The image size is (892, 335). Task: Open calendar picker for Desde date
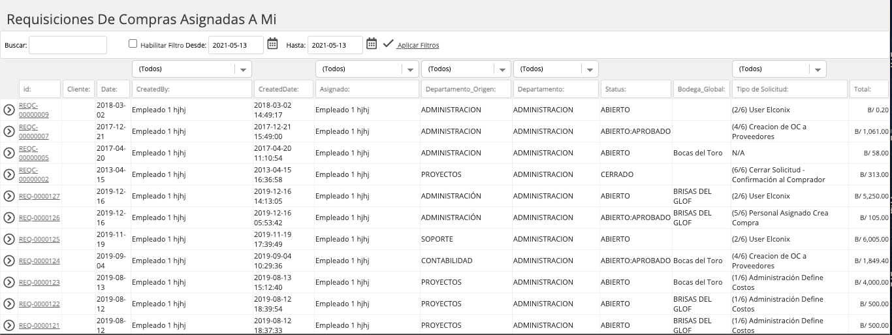[273, 44]
